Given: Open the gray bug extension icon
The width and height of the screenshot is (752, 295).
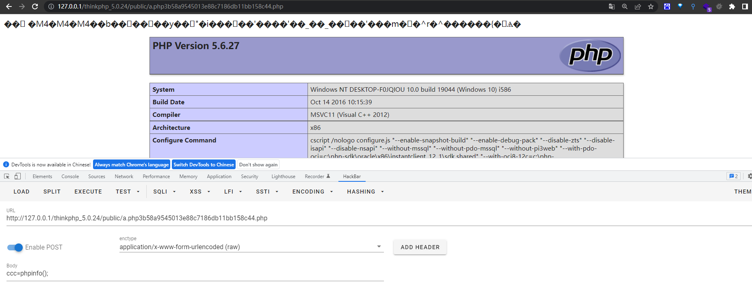Looking at the screenshot, I should point(719,6).
